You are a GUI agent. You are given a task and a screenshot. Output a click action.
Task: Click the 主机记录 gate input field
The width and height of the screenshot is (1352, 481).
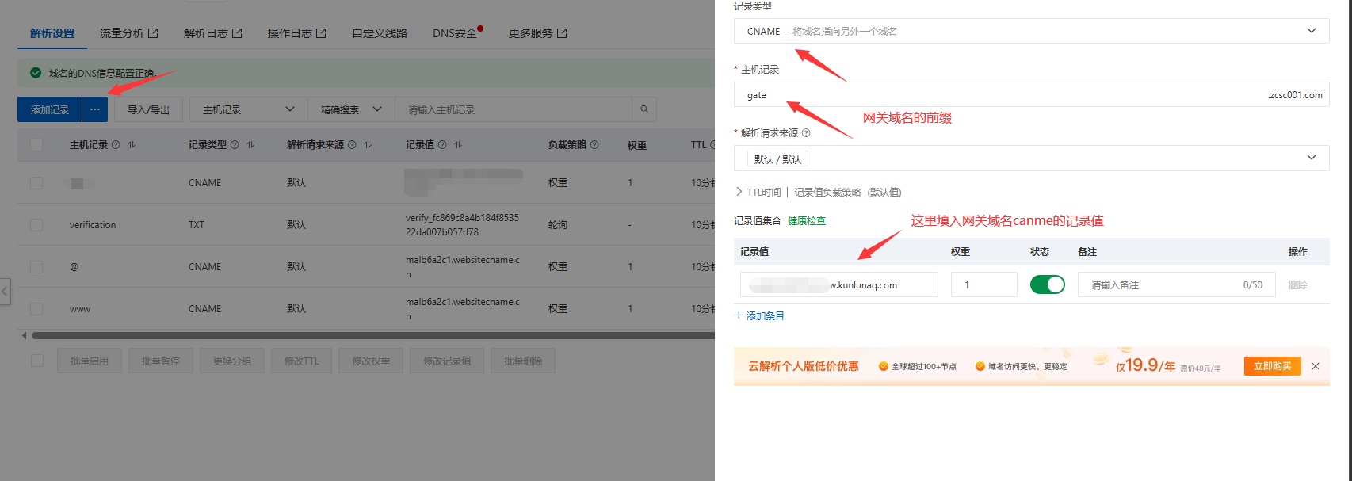coord(999,95)
